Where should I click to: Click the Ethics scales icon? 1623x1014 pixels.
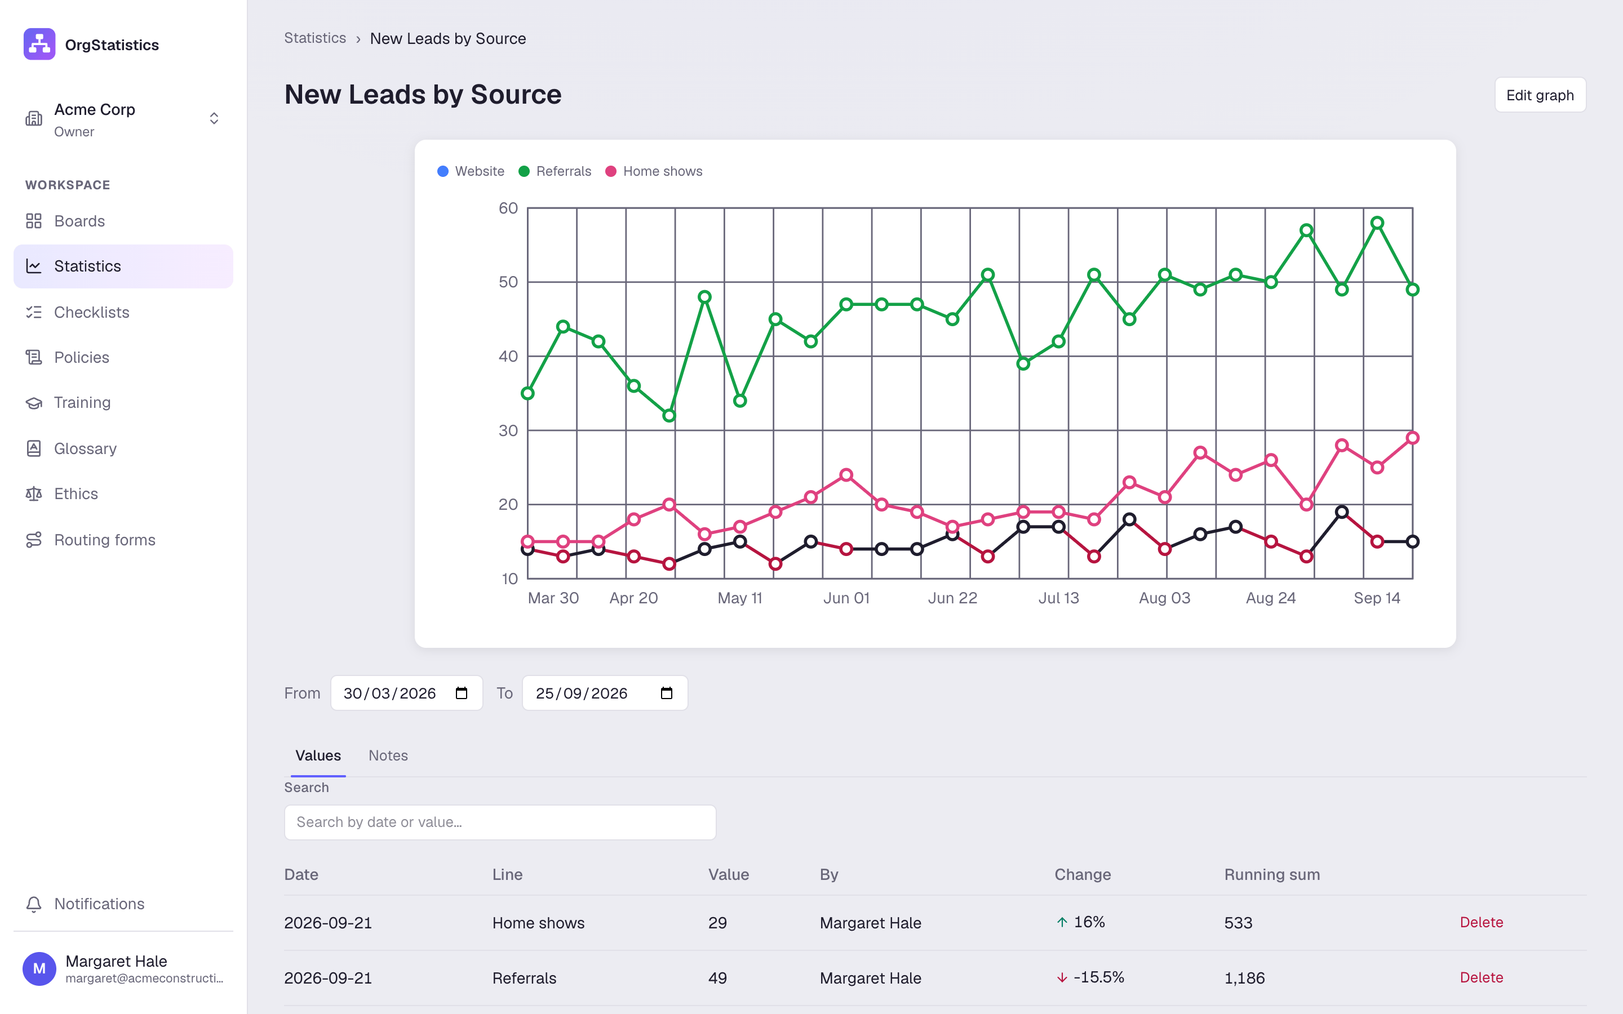[34, 493]
